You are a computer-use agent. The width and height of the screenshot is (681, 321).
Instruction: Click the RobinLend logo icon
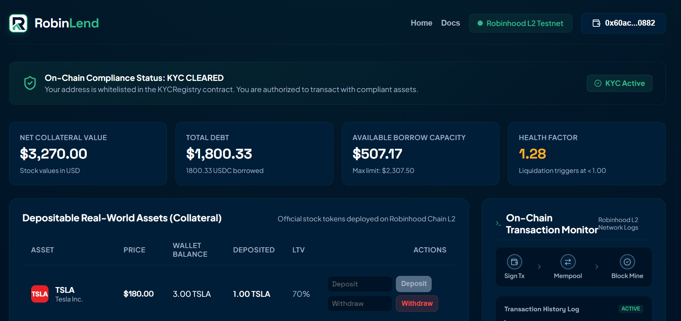point(18,23)
